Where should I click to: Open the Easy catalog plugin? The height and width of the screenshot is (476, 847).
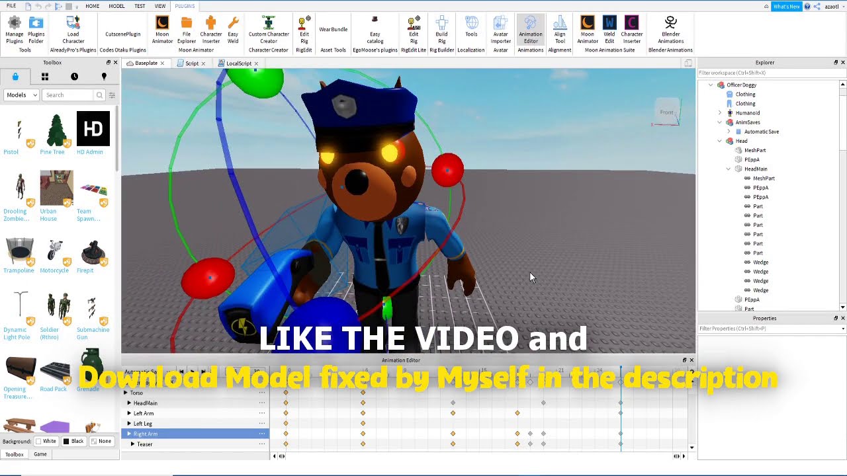pyautogui.click(x=375, y=30)
